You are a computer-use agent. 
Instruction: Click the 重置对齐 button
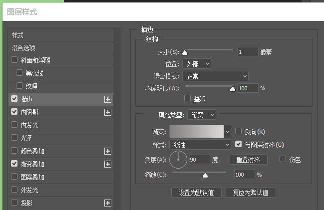point(249,160)
